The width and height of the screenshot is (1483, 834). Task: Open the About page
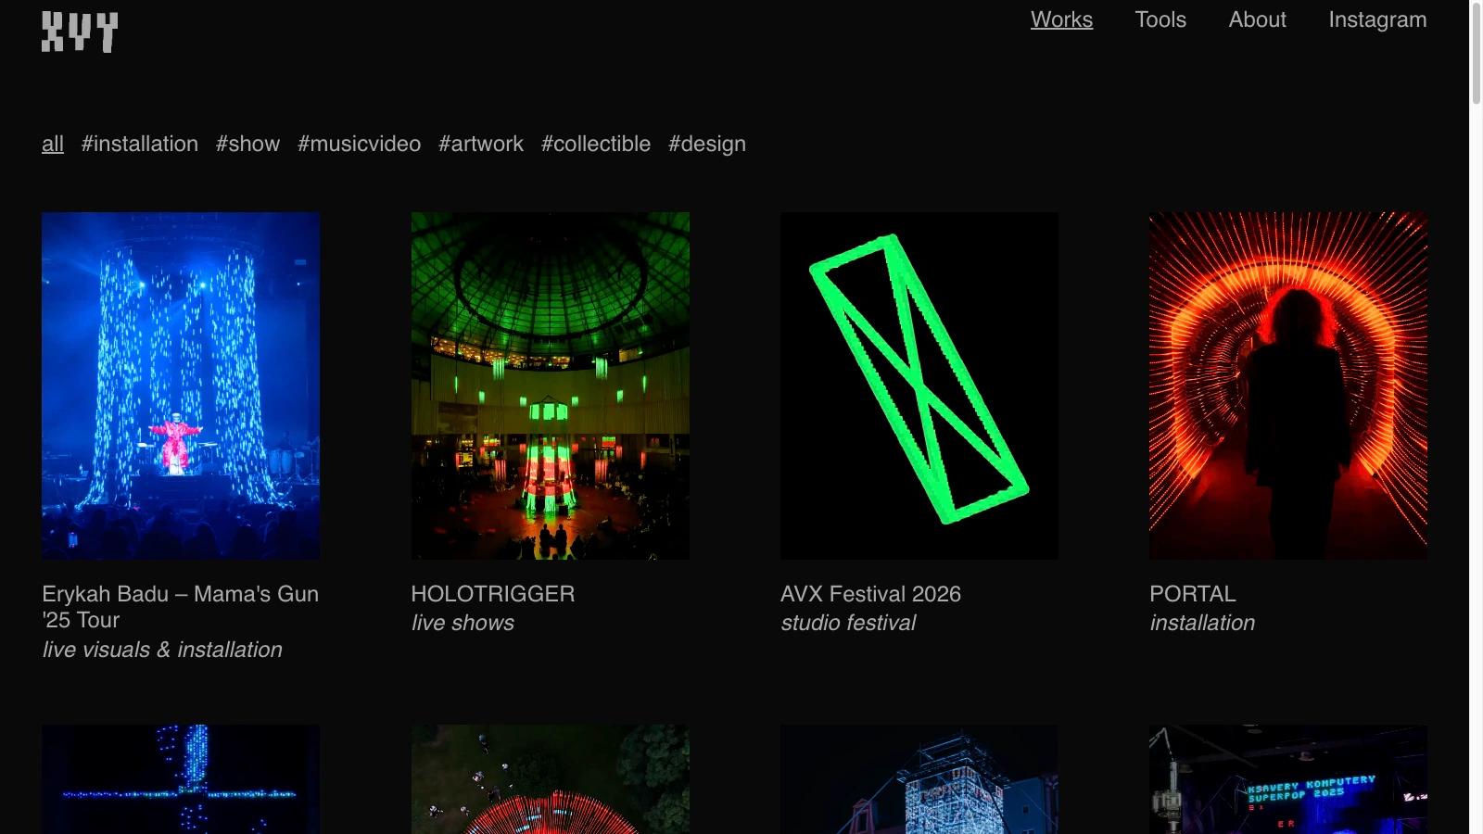(1257, 19)
